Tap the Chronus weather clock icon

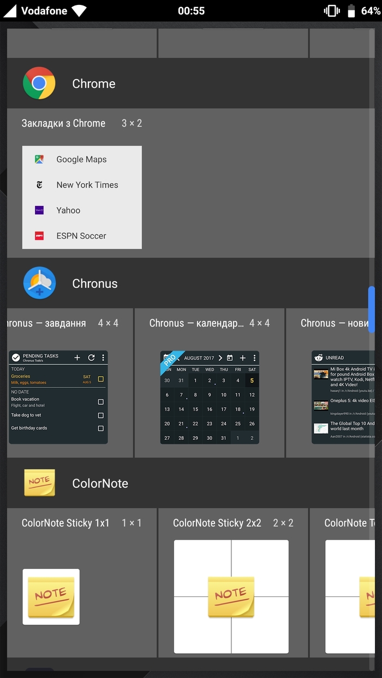click(x=39, y=283)
